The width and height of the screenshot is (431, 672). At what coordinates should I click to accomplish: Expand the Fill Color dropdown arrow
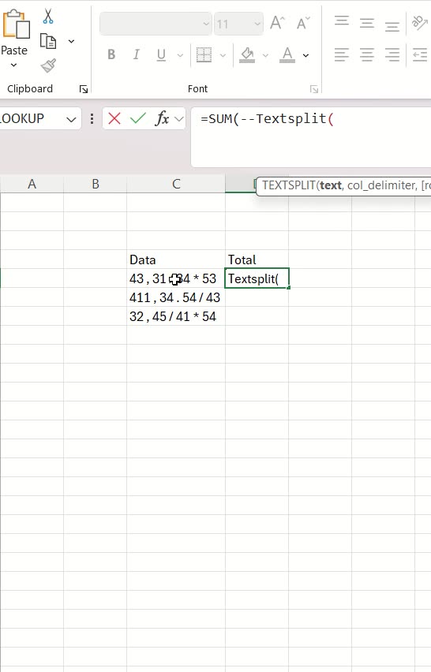tap(265, 55)
